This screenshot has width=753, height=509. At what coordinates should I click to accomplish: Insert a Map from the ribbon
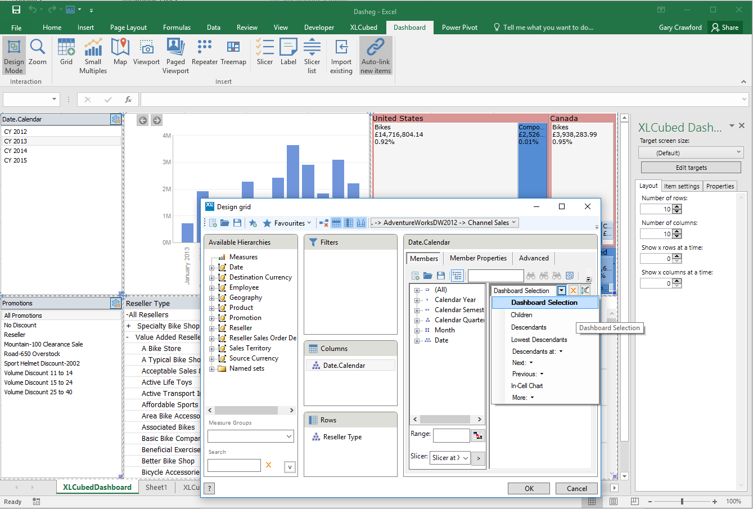point(120,52)
